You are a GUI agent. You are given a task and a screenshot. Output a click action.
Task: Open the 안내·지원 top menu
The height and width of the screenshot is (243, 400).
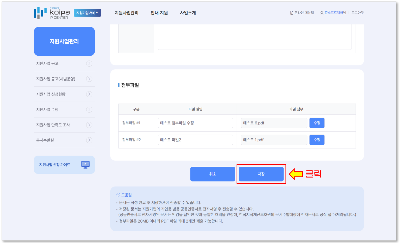point(159,13)
